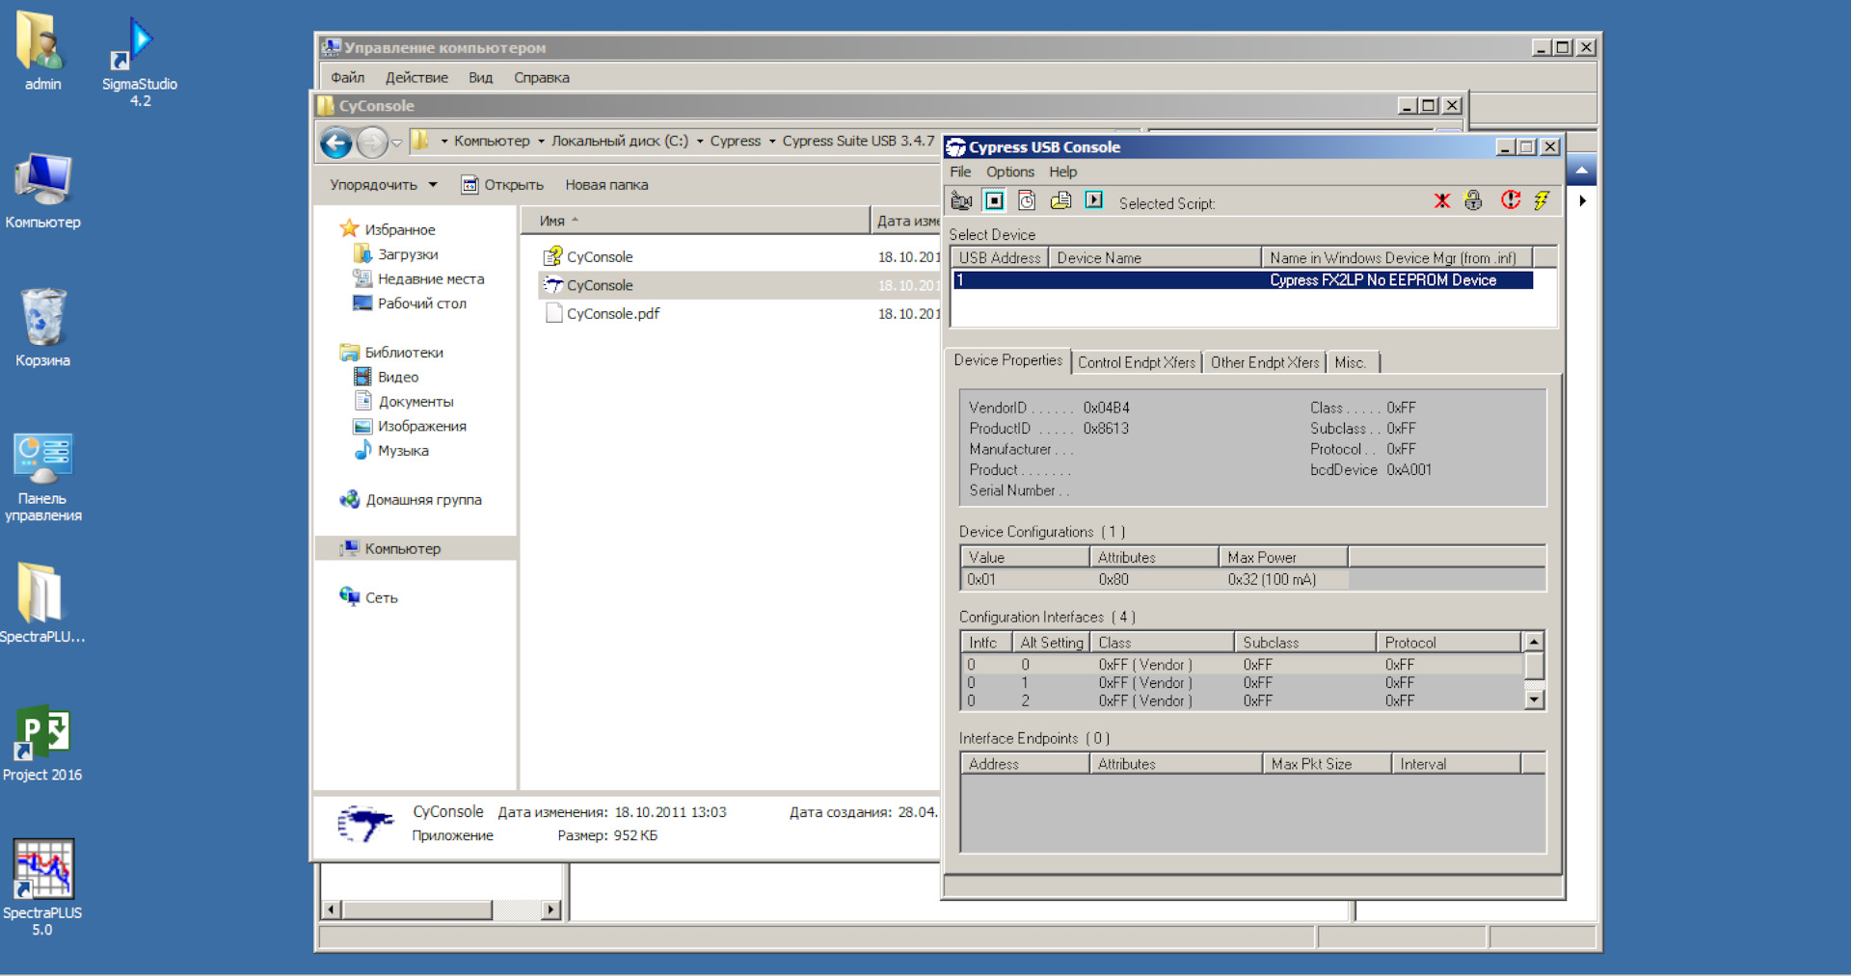Click Новая папка in explorer toolbar
Image resolution: width=1851 pixels, height=976 pixels.
606,185
